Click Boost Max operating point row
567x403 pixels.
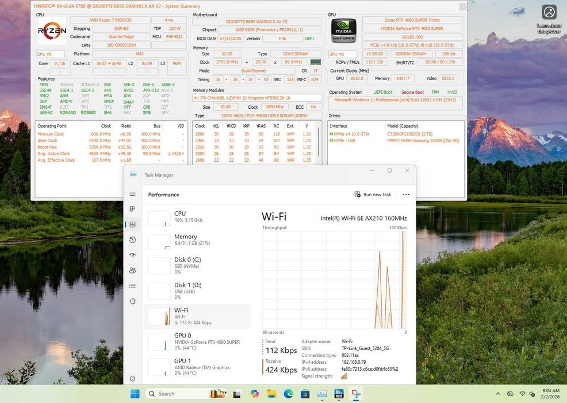(110, 147)
